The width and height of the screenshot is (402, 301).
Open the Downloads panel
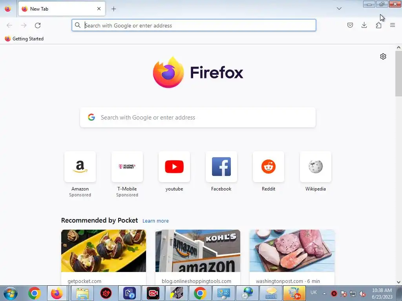(x=364, y=25)
